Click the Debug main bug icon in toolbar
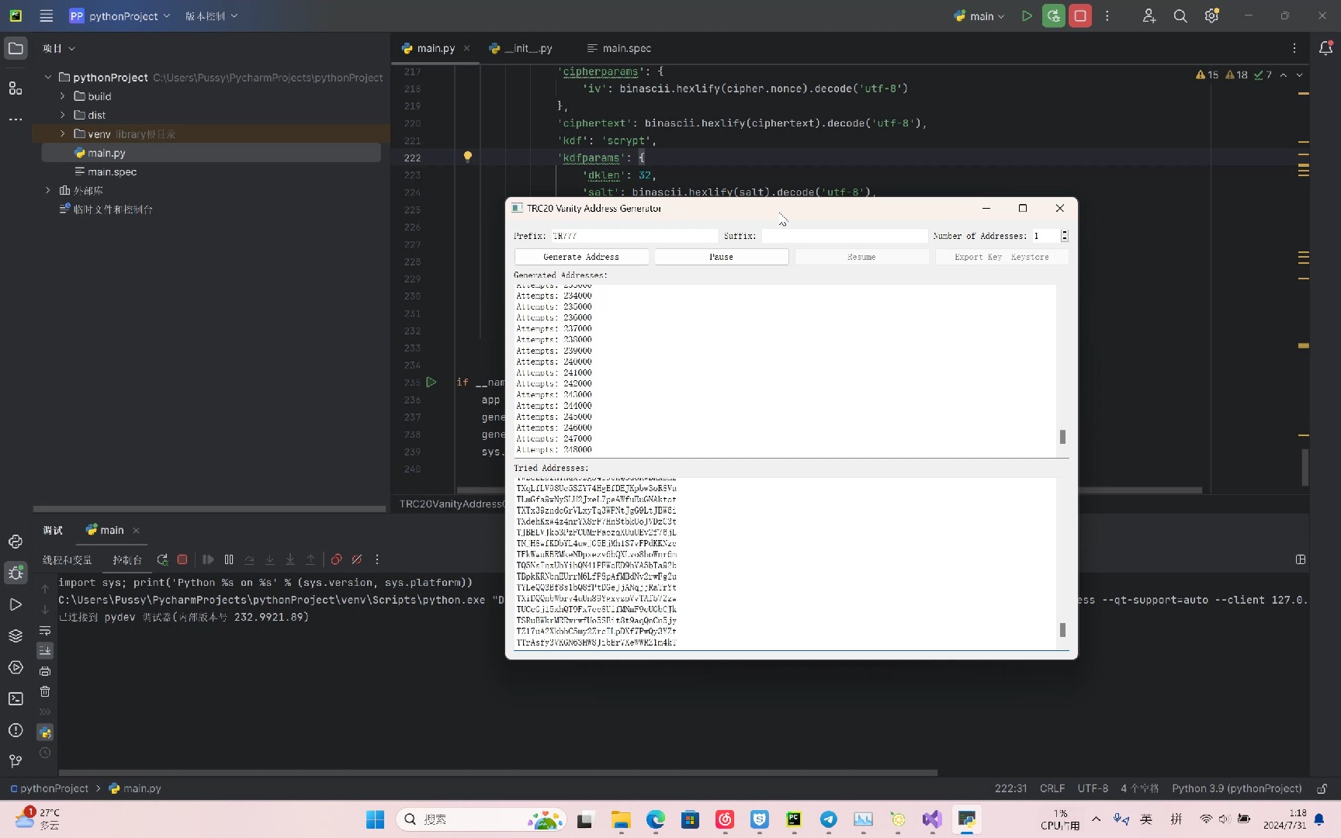This screenshot has height=838, width=1341. tap(1053, 16)
